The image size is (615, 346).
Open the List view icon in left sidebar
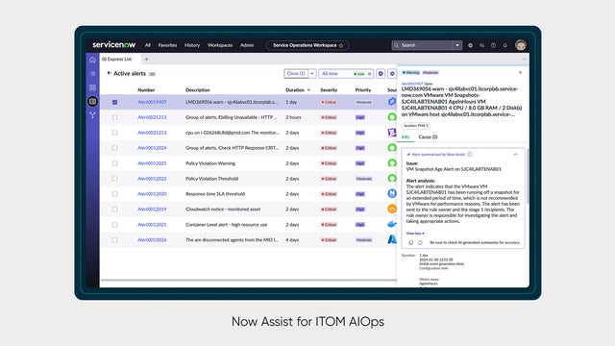point(92,73)
